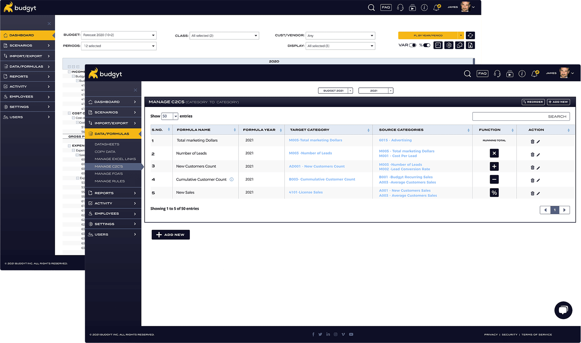The height and width of the screenshot is (343, 581).
Task: Click the Reorder button
Action: click(x=533, y=102)
